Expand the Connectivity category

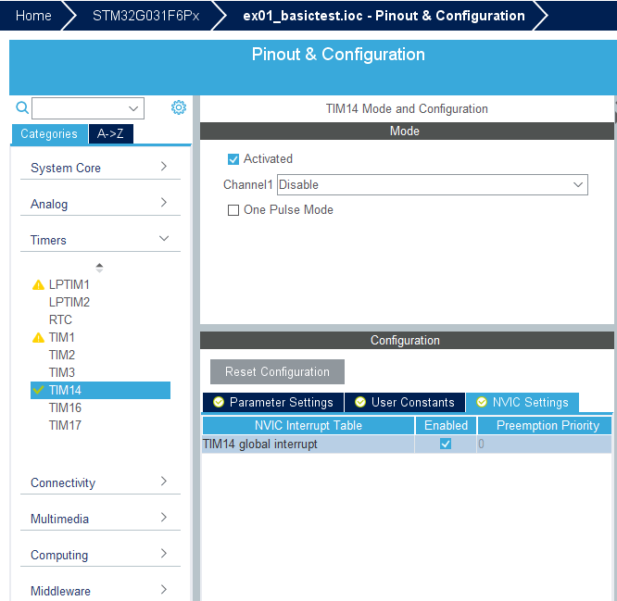coord(100,482)
